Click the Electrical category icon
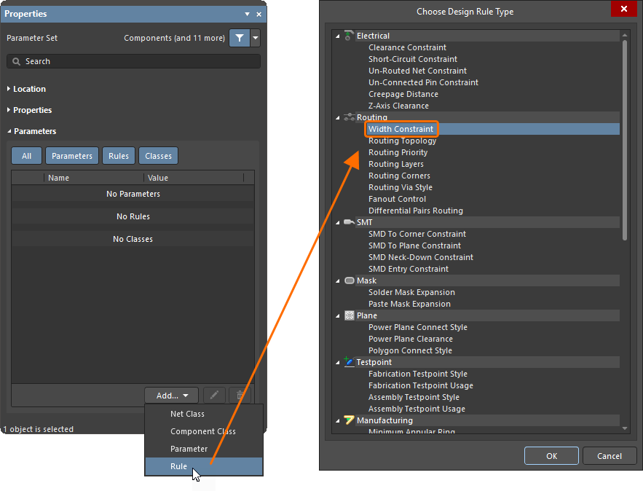This screenshot has width=643, height=491. pyautogui.click(x=347, y=35)
